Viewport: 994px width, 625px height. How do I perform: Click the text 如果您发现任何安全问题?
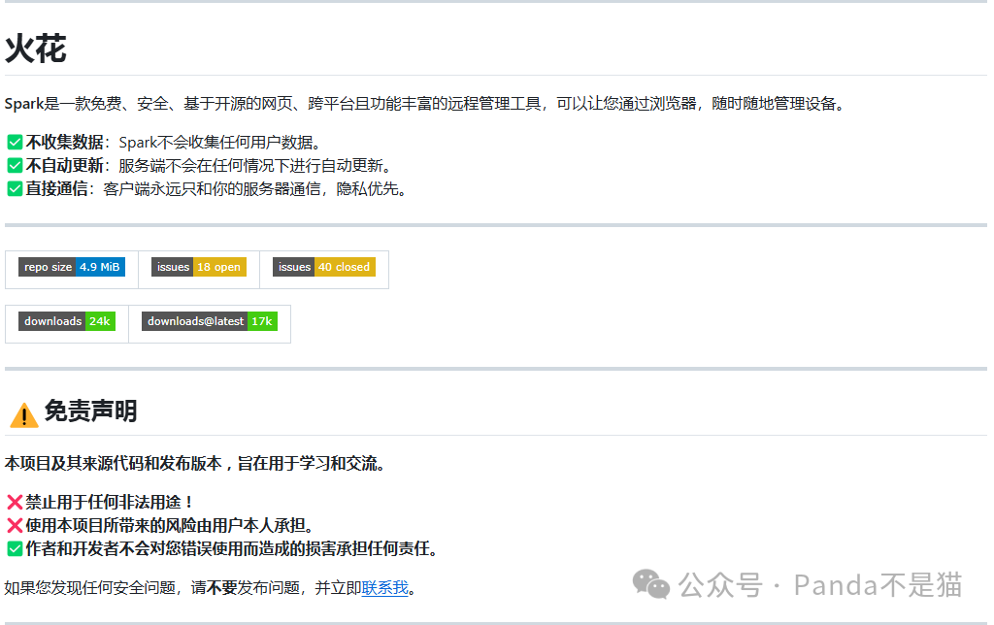(x=89, y=587)
